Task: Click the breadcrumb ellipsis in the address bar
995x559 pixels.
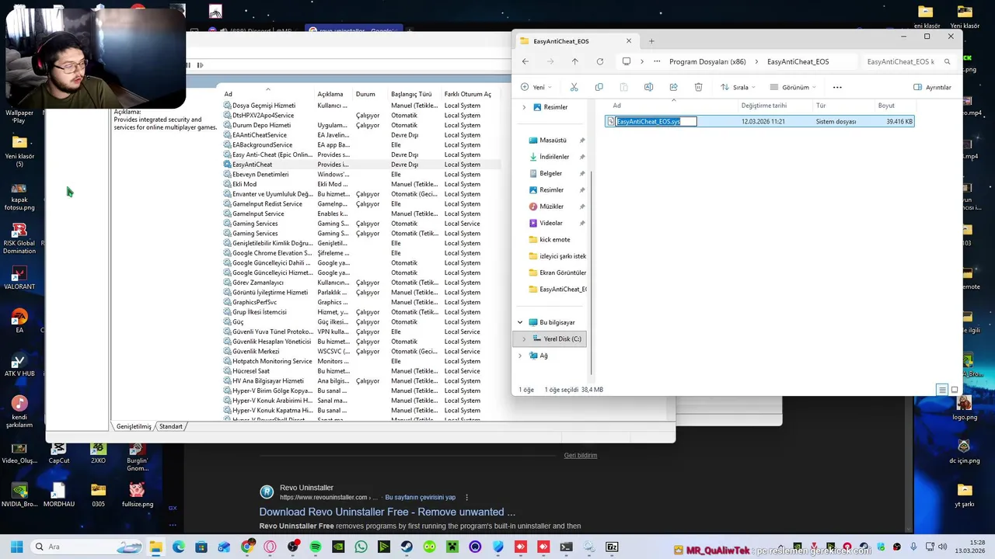Action: (x=658, y=61)
